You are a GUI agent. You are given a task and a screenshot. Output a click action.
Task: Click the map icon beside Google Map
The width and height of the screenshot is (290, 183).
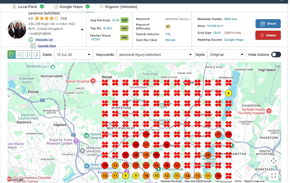point(33,45)
